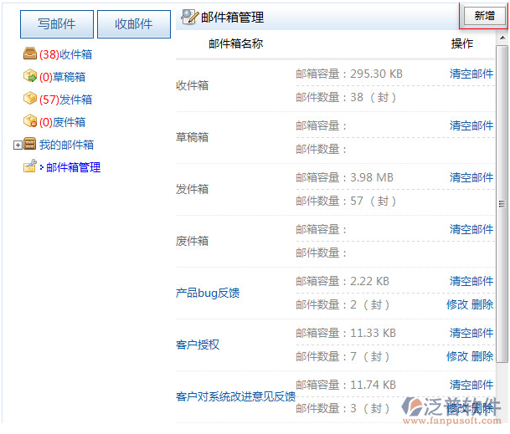The height and width of the screenshot is (434, 510).
Task: Open (57)发件箱 in the sidebar
Action: 65,100
